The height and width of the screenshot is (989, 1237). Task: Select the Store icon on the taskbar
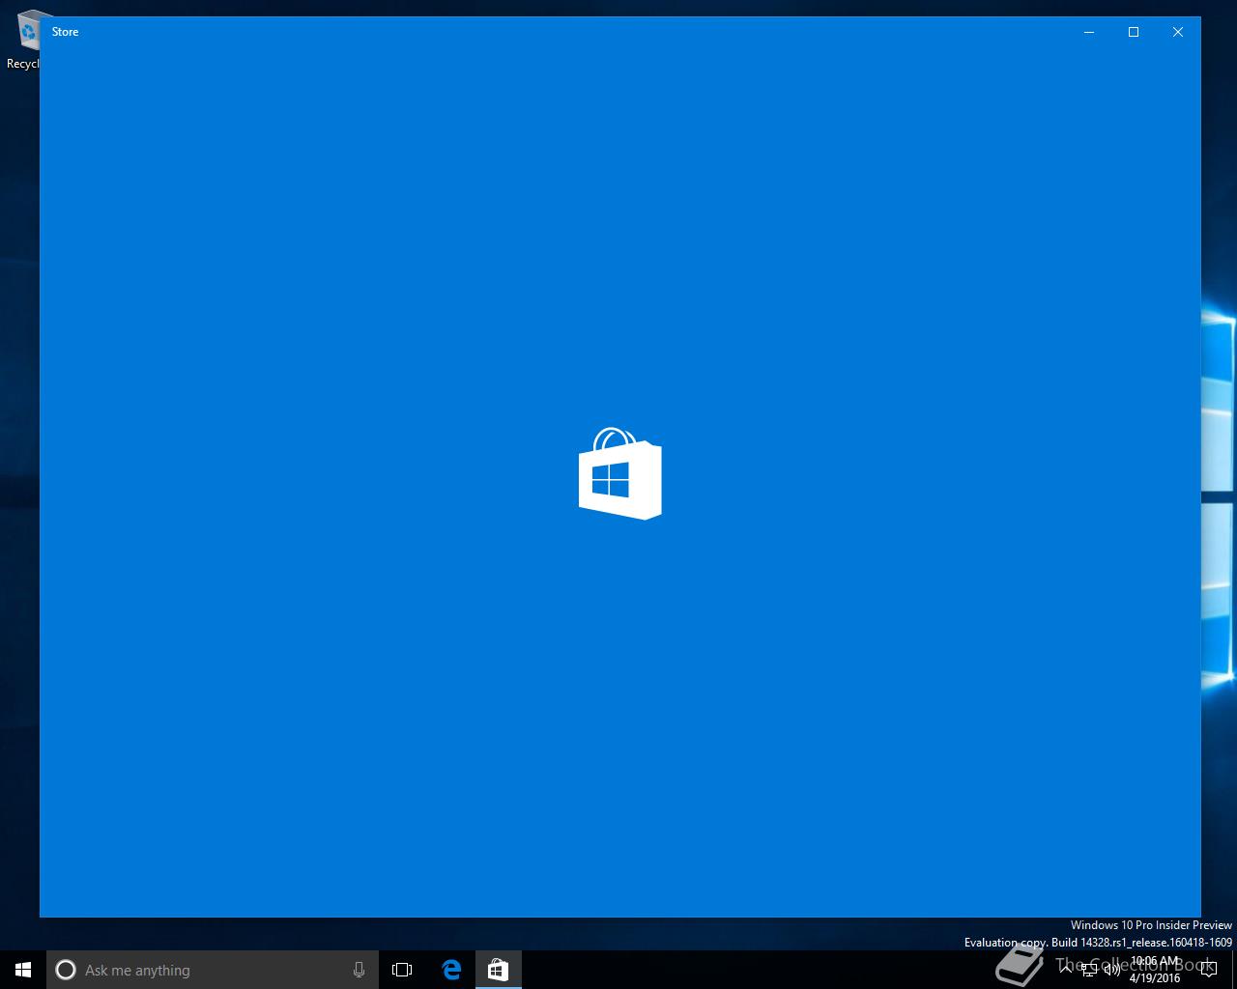(498, 970)
